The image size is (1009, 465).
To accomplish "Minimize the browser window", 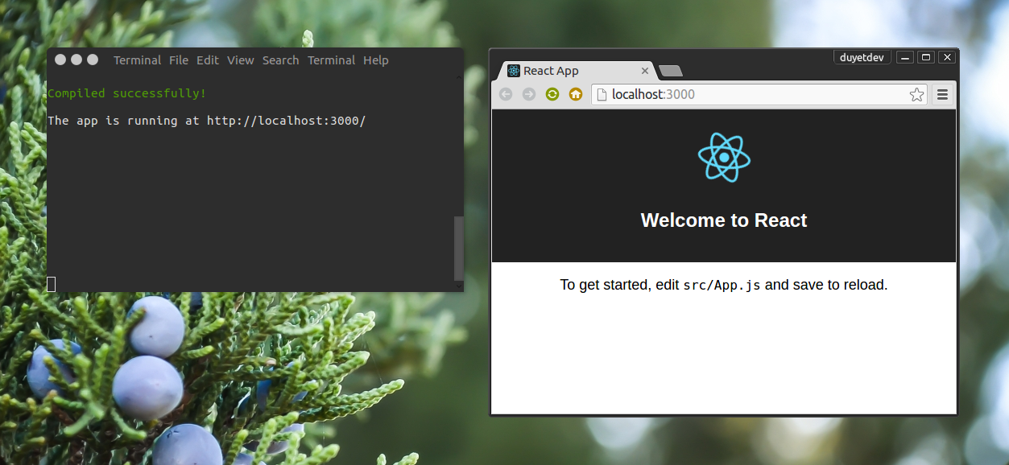I will (906, 57).
